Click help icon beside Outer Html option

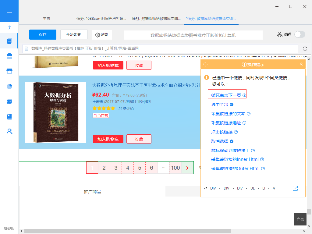[x=263, y=168]
